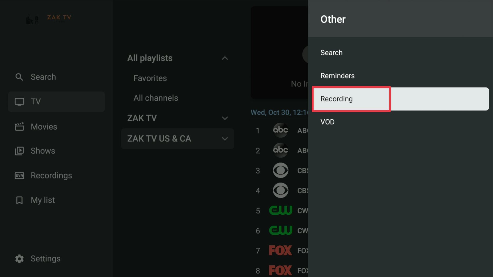Select channel 7 FOX logo
The height and width of the screenshot is (277, 493).
(280, 250)
